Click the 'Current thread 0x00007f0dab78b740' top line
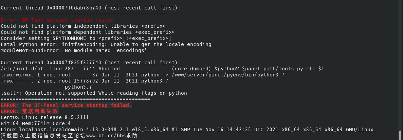 pyautogui.click(x=90, y=8)
